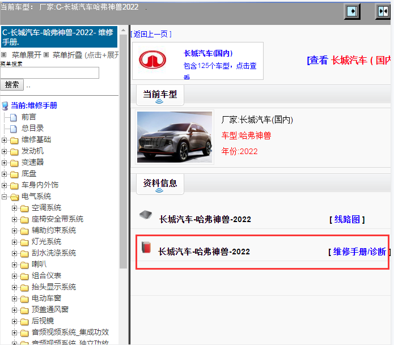Click the page icon next to 前言
This screenshot has height=345, width=394.
13,117
